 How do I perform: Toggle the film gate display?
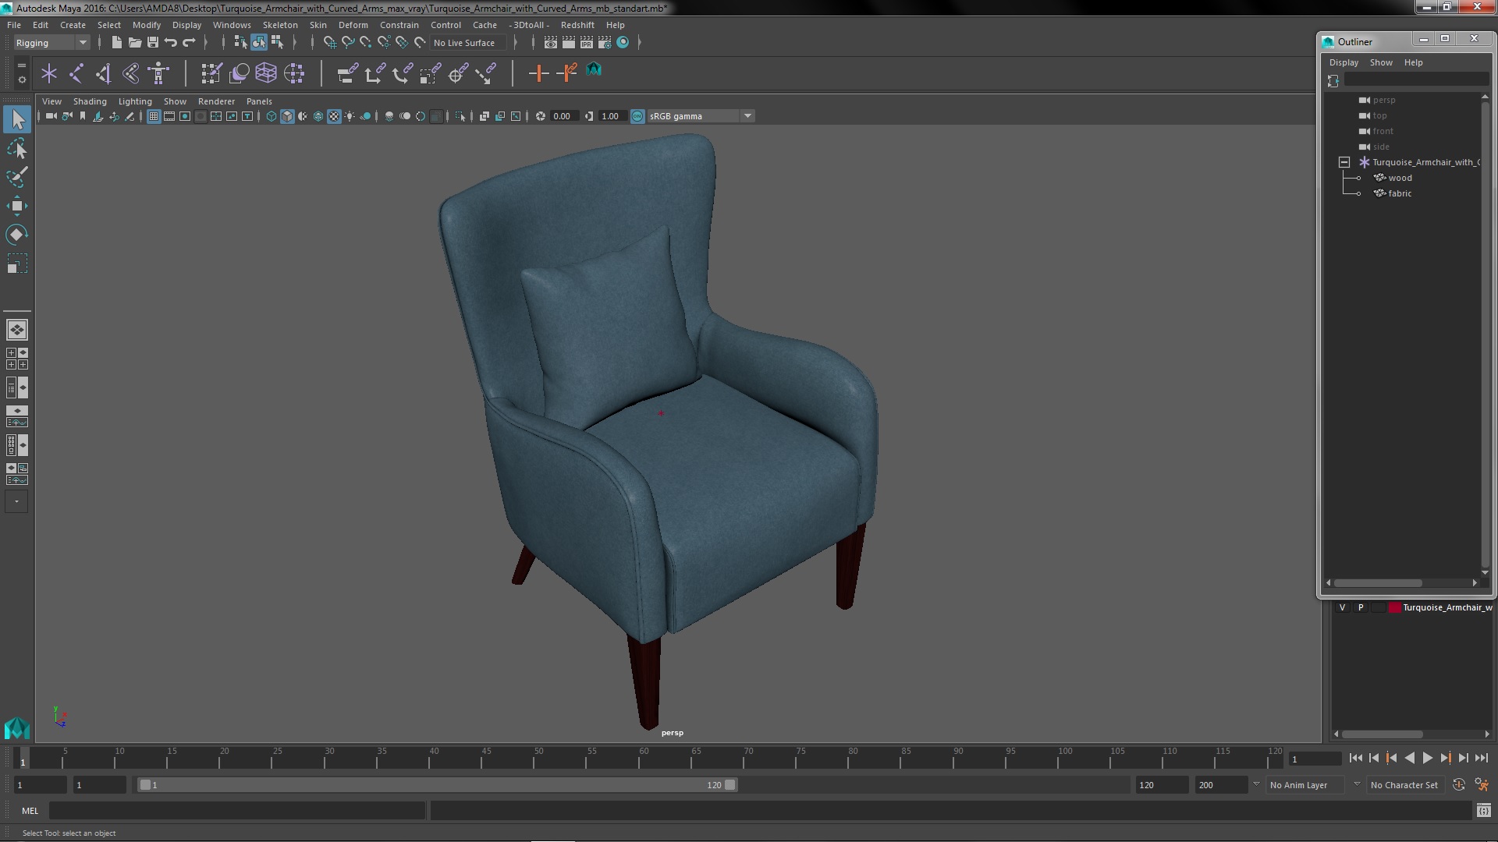[169, 116]
